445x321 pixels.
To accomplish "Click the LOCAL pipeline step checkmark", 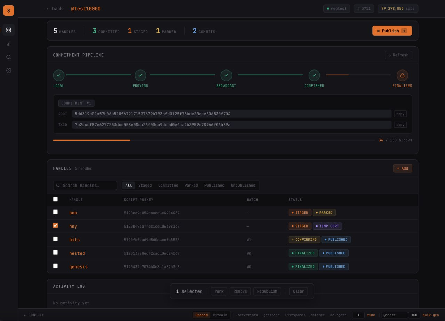I will coord(59,75).
